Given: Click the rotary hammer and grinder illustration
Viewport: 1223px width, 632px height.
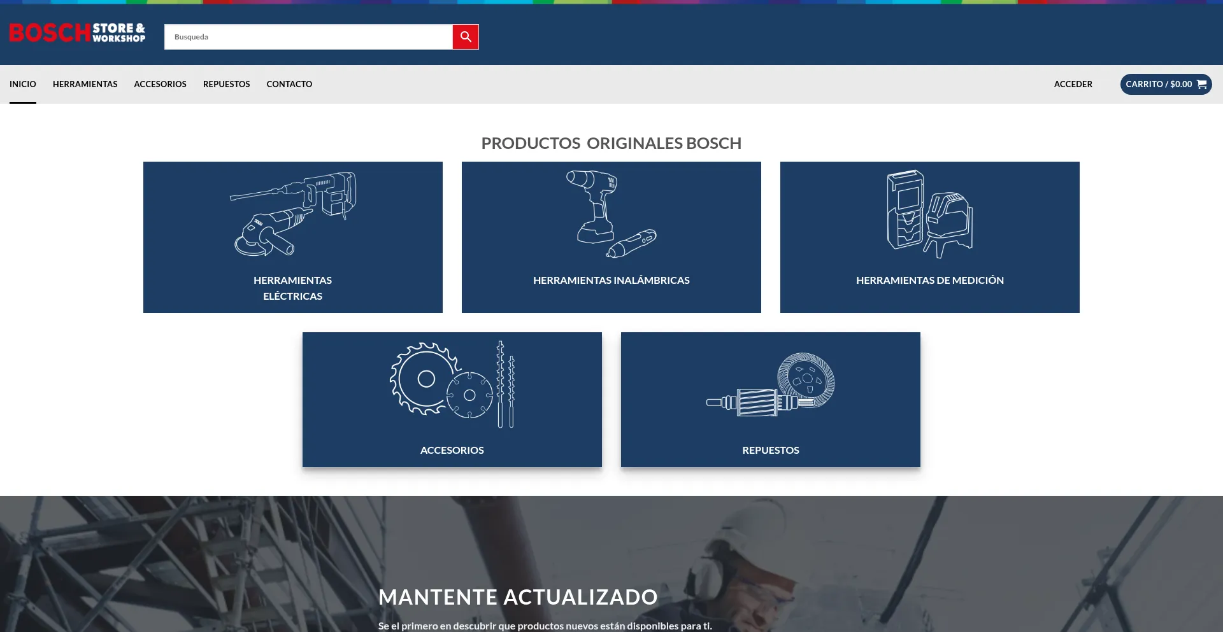Looking at the screenshot, I should [293, 214].
